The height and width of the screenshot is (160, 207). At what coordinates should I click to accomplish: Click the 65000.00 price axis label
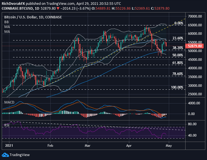tap(195, 25)
